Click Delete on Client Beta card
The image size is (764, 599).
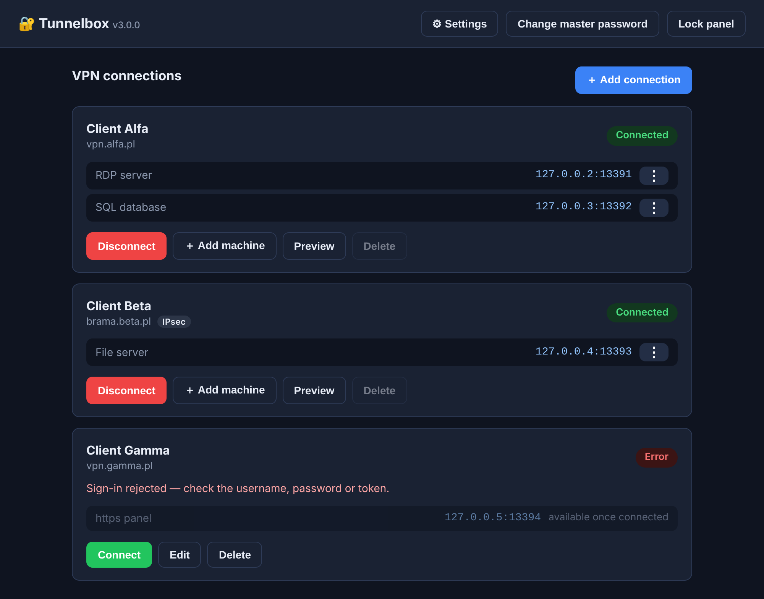[379, 390]
